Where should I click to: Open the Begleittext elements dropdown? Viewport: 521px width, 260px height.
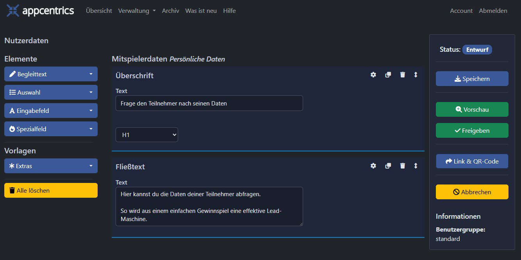51,74
